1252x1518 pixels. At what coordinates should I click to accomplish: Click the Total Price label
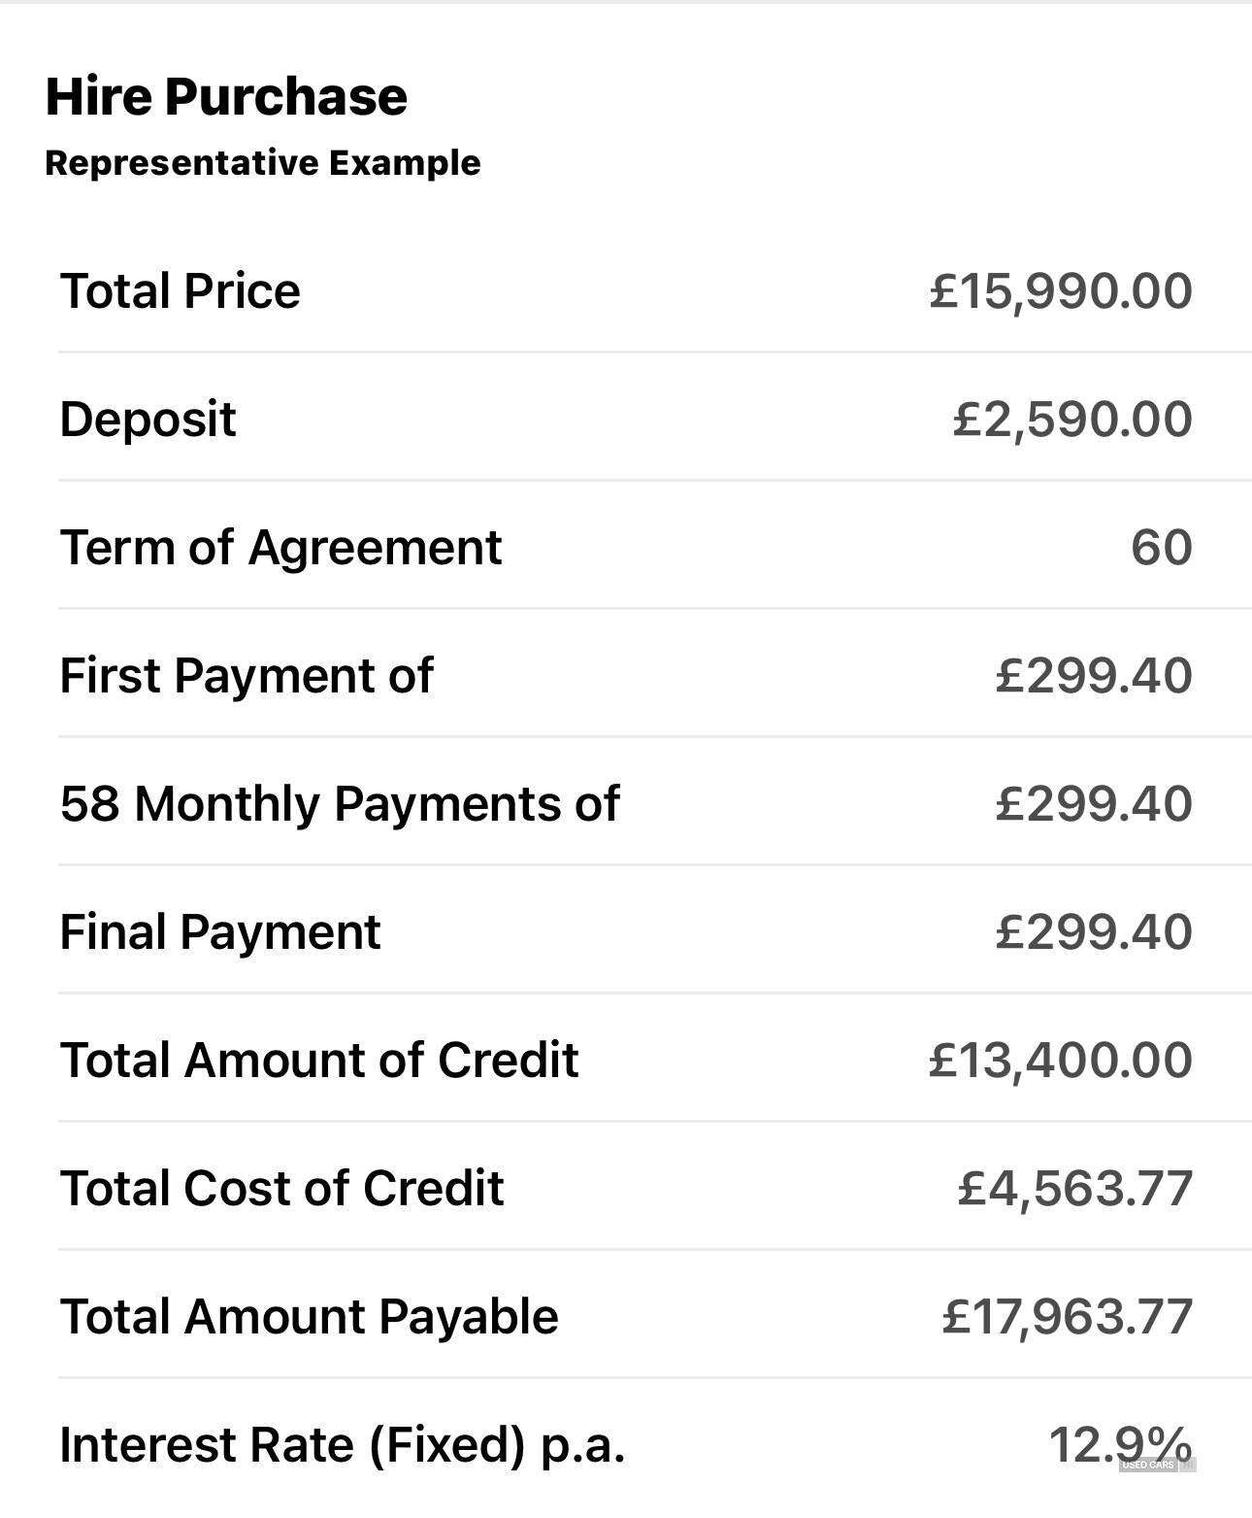point(181,290)
